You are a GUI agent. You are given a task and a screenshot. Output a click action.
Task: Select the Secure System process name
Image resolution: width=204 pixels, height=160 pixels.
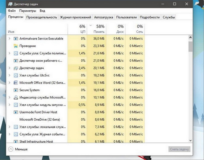(x=30, y=90)
